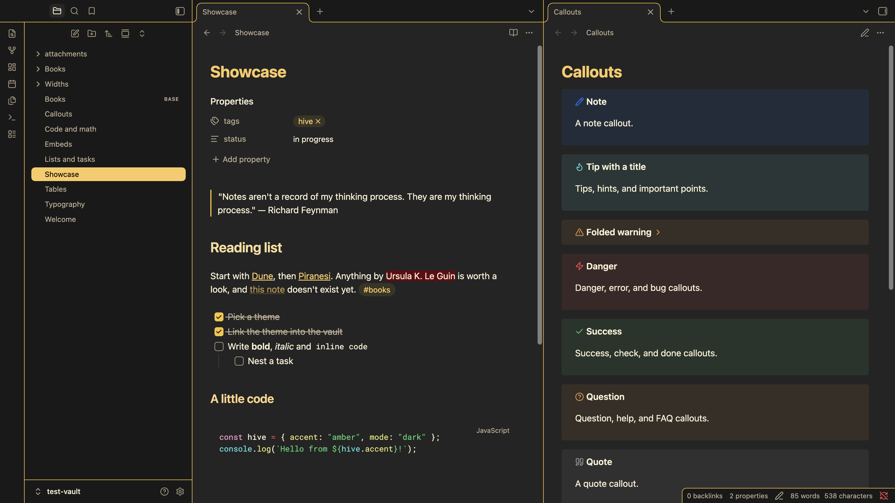This screenshot has height=503, width=895.
Task: Expand the Folded warning callout
Action: click(658, 232)
